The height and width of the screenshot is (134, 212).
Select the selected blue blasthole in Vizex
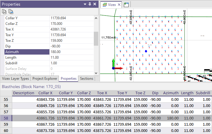point(146,51)
